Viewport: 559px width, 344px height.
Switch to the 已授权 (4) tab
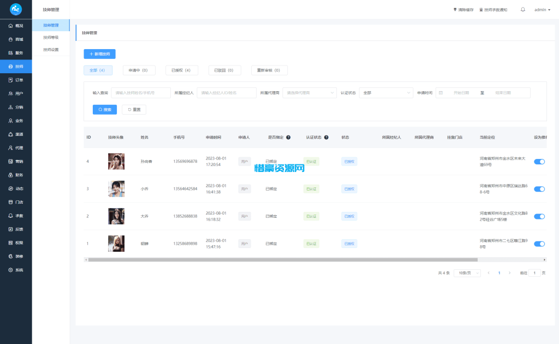181,70
